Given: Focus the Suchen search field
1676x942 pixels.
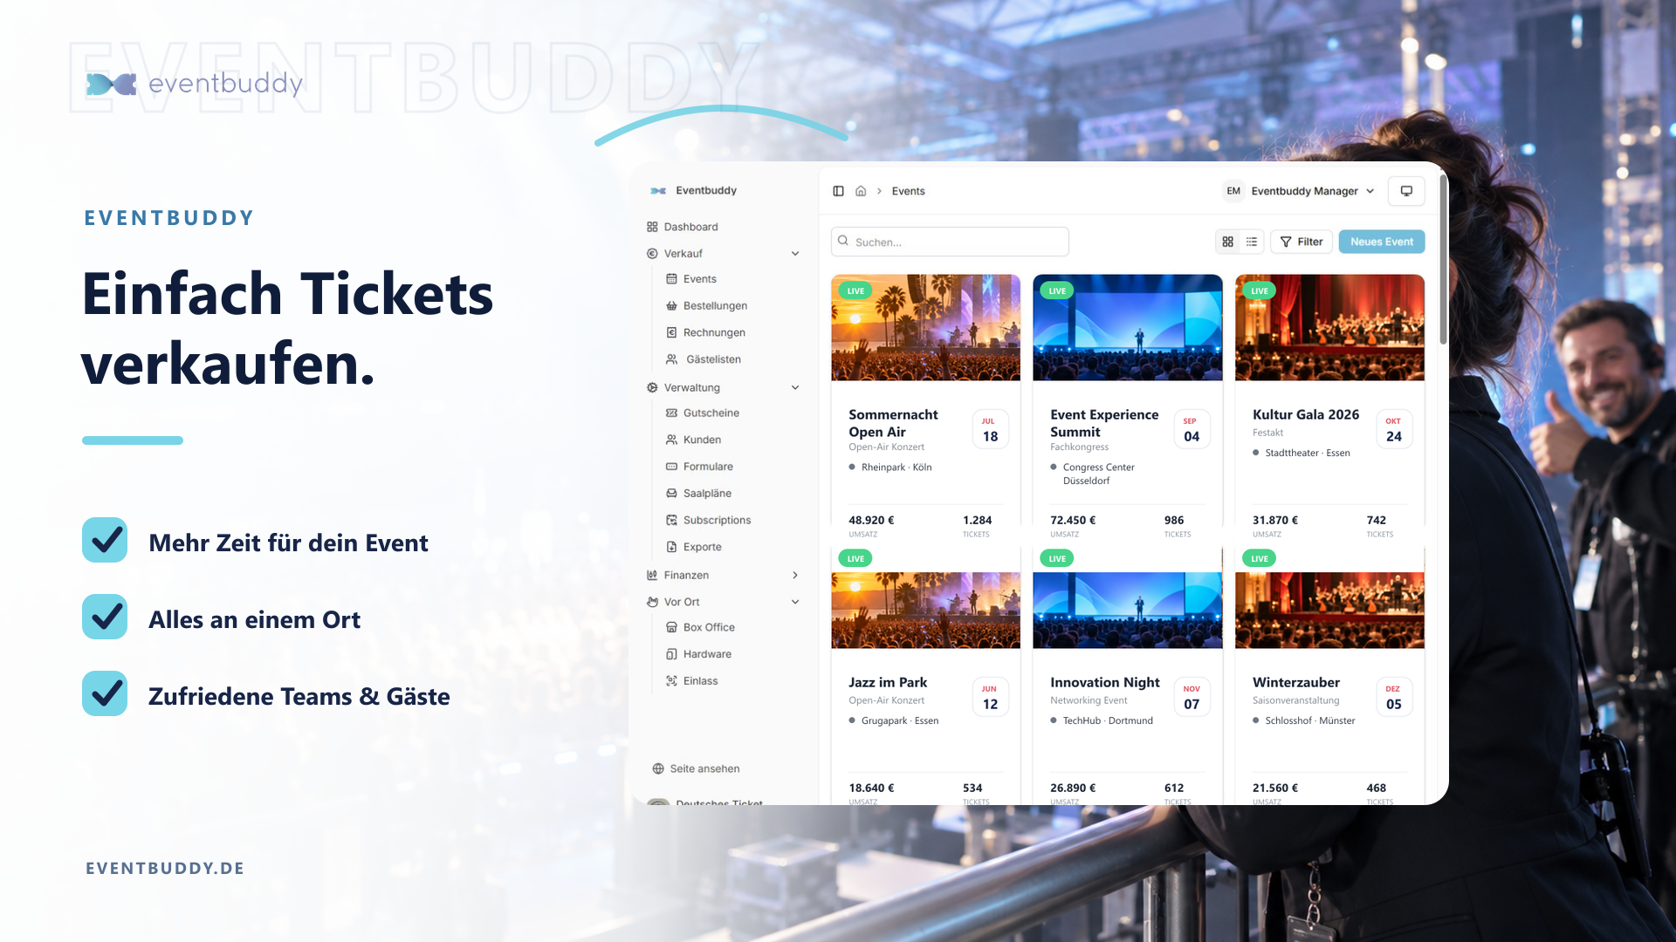Looking at the screenshot, I should [950, 242].
